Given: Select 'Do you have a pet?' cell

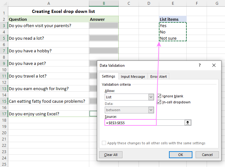Looking at the screenshot, I should click(x=49, y=63).
